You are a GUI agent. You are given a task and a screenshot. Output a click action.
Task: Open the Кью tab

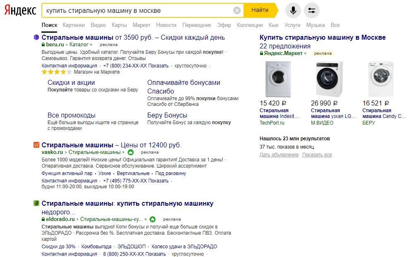point(273,25)
